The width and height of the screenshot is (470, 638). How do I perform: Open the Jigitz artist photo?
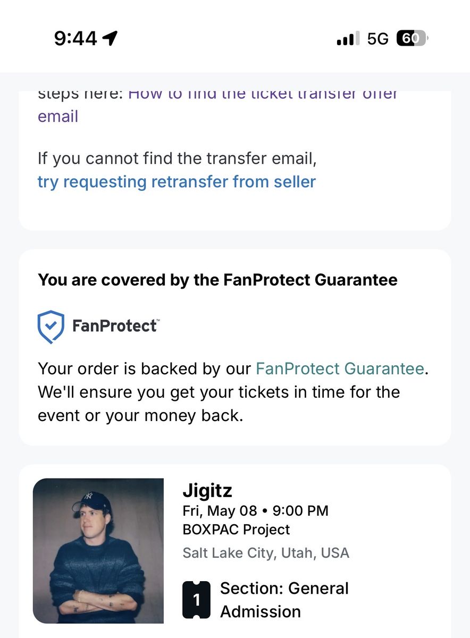[98, 551]
